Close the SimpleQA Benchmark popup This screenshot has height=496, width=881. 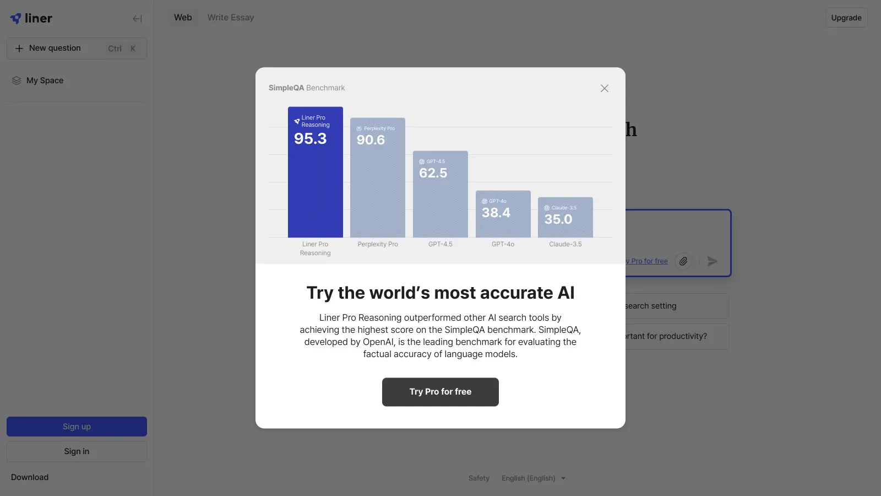pyautogui.click(x=604, y=88)
